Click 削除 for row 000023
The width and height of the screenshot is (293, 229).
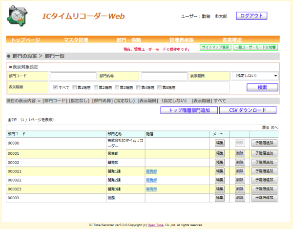240,189
